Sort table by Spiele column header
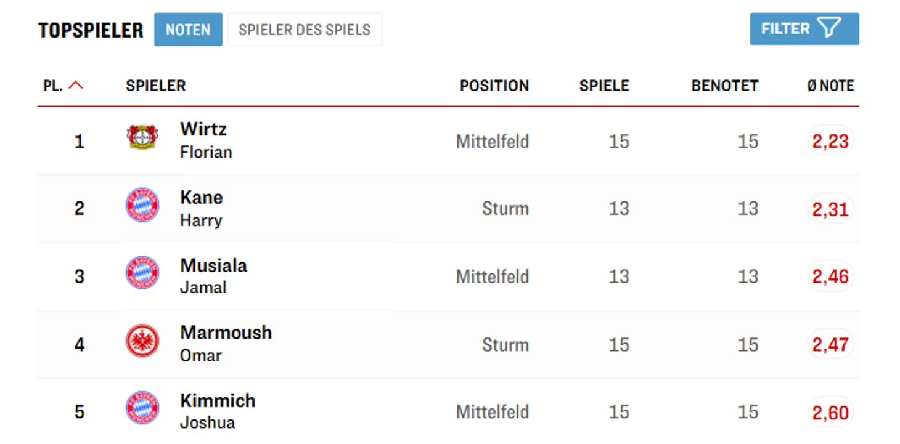The image size is (900, 444). (604, 86)
